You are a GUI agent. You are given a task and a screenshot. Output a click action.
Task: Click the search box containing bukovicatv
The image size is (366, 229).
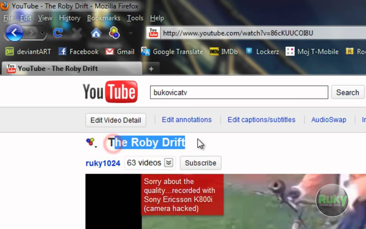coord(239,92)
